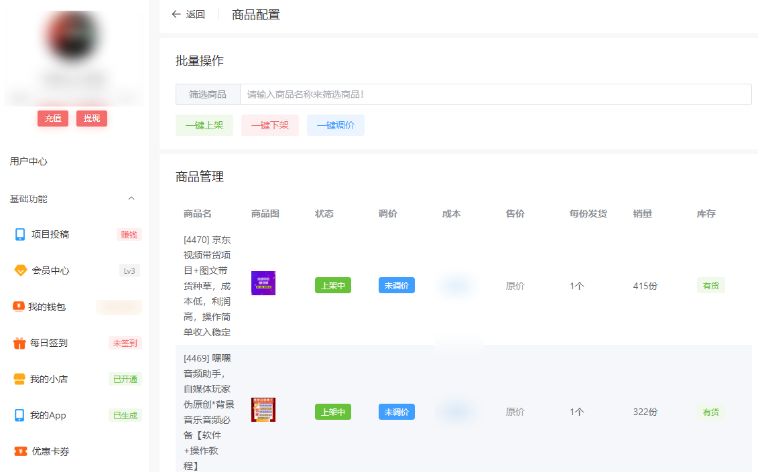Screen dimensions: 758x472
Task: Open 我的钱包 wallet icon
Action: click(19, 307)
